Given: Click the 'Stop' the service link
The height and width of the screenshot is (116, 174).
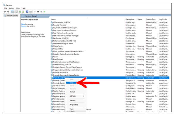Looking at the screenshot, I should [23, 24].
